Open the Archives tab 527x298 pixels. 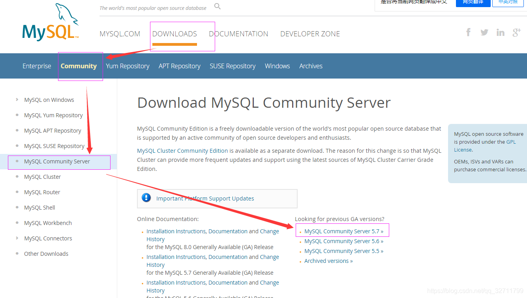coord(311,66)
